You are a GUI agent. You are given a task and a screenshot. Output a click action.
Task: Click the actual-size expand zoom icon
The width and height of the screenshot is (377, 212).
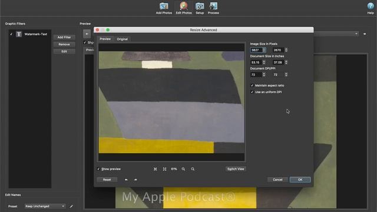(164, 169)
